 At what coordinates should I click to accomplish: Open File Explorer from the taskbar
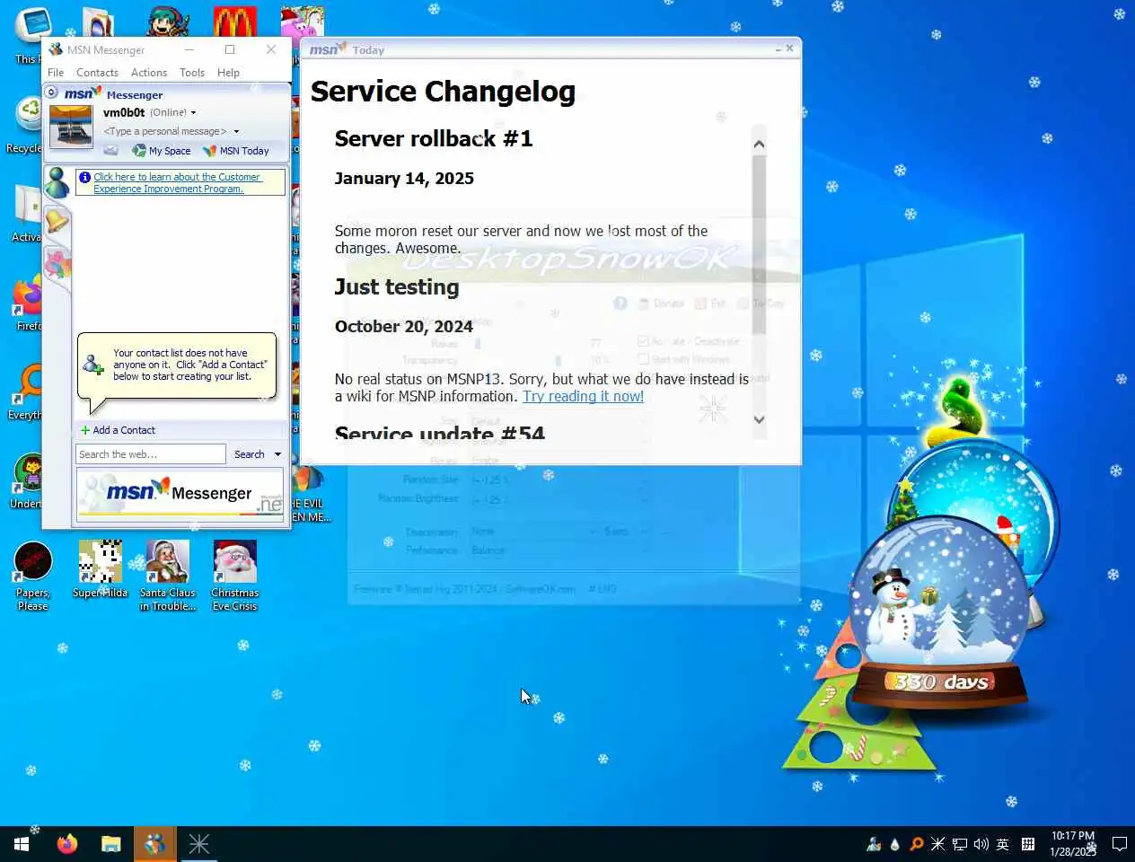click(x=110, y=844)
